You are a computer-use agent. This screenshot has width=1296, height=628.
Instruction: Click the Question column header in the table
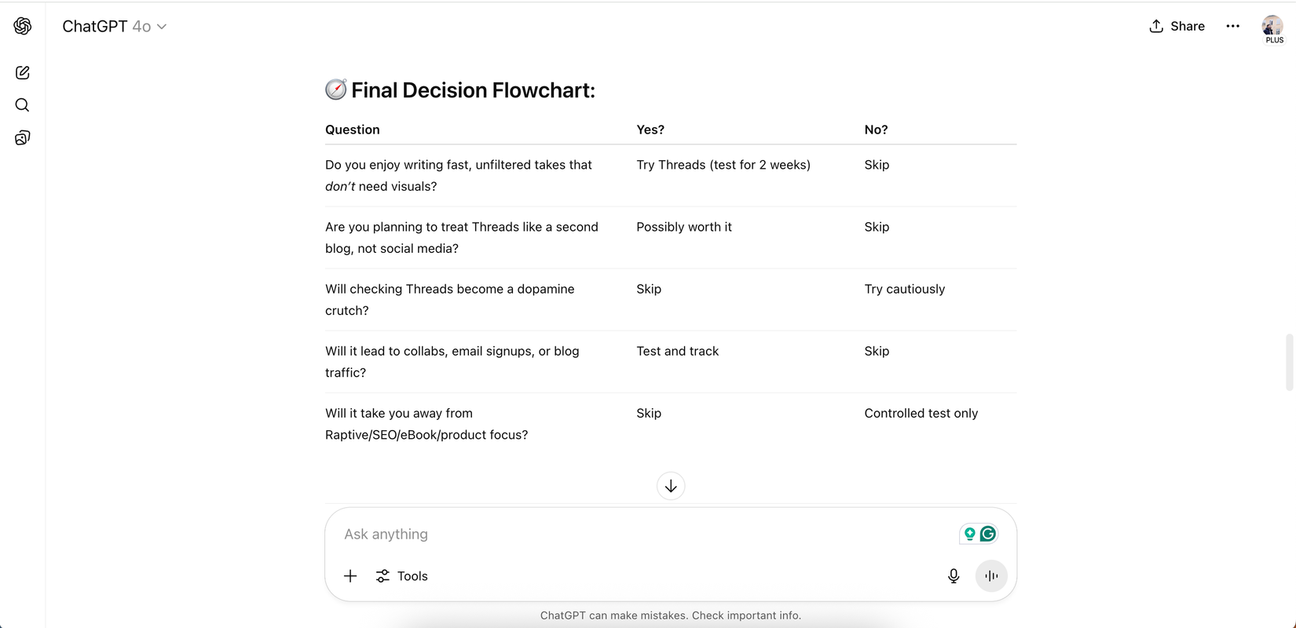point(353,130)
